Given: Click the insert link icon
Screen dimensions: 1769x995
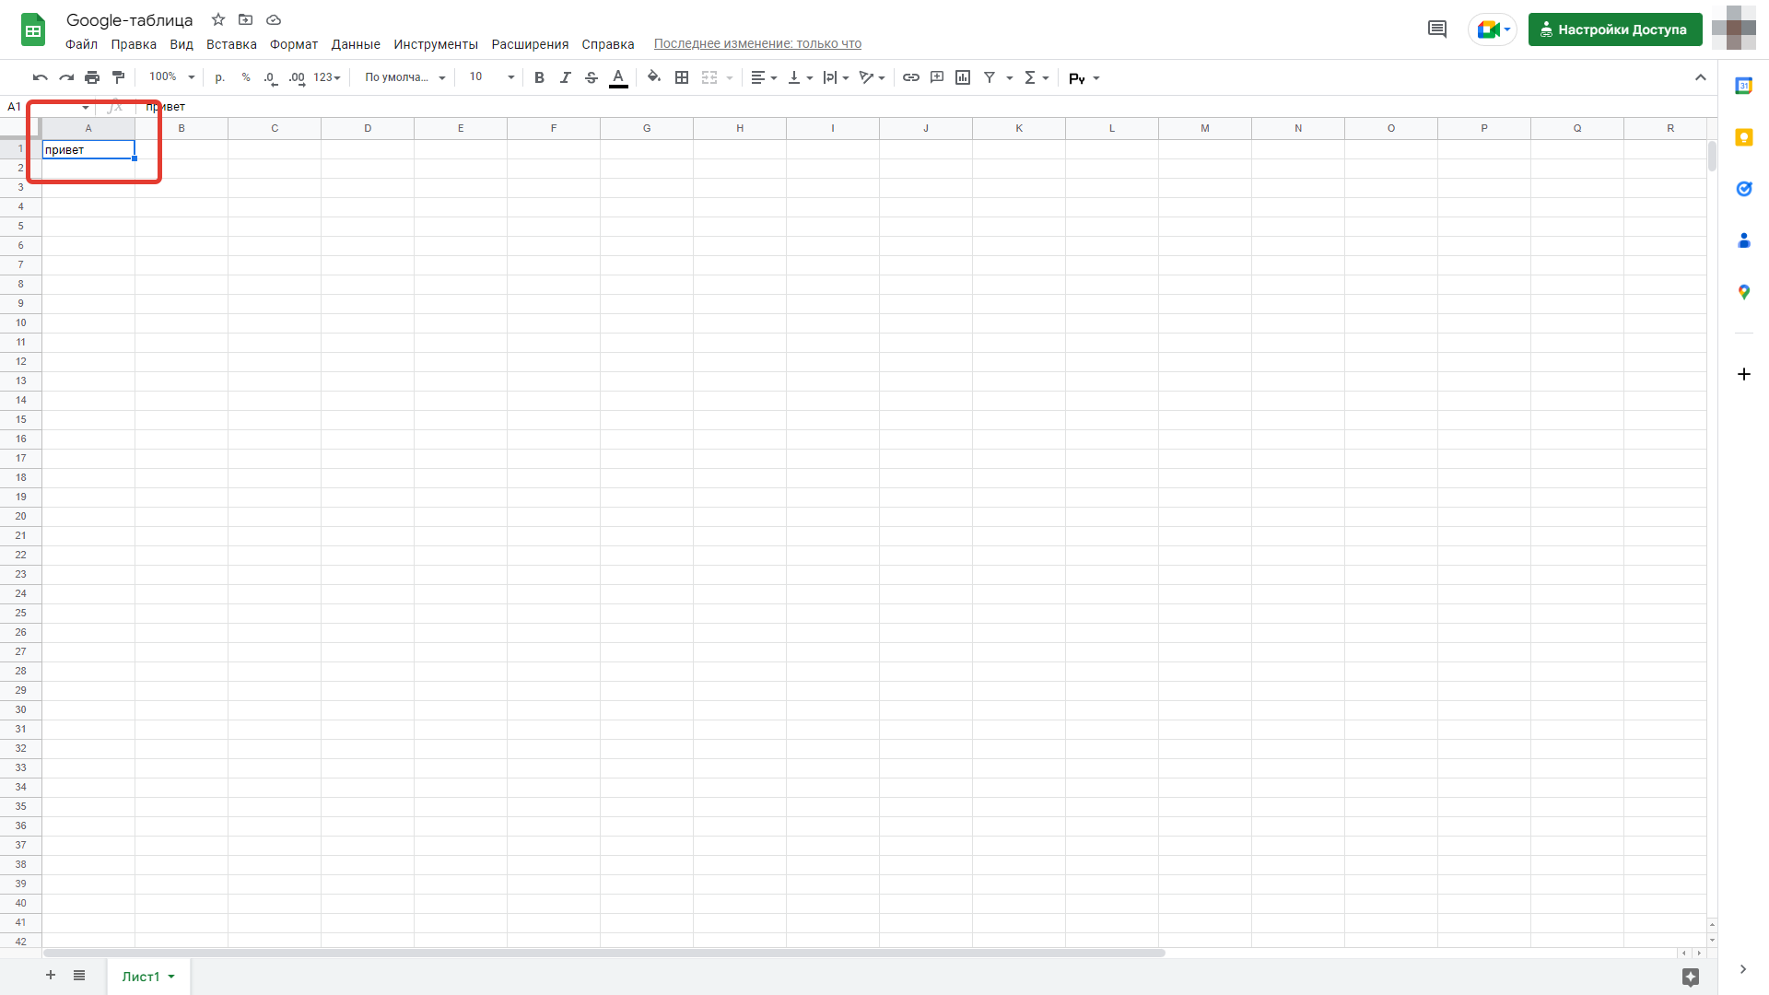Looking at the screenshot, I should (x=910, y=77).
